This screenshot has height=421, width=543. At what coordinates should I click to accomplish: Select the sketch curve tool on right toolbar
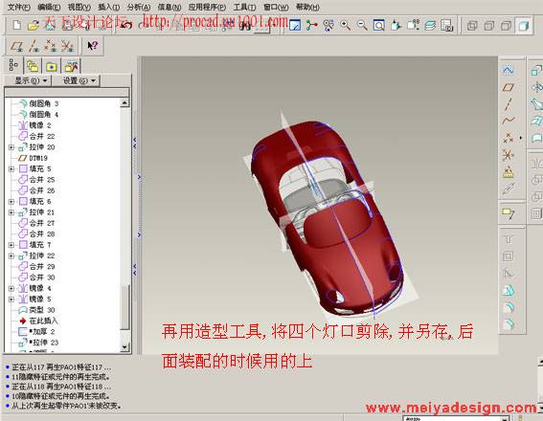pos(508,71)
